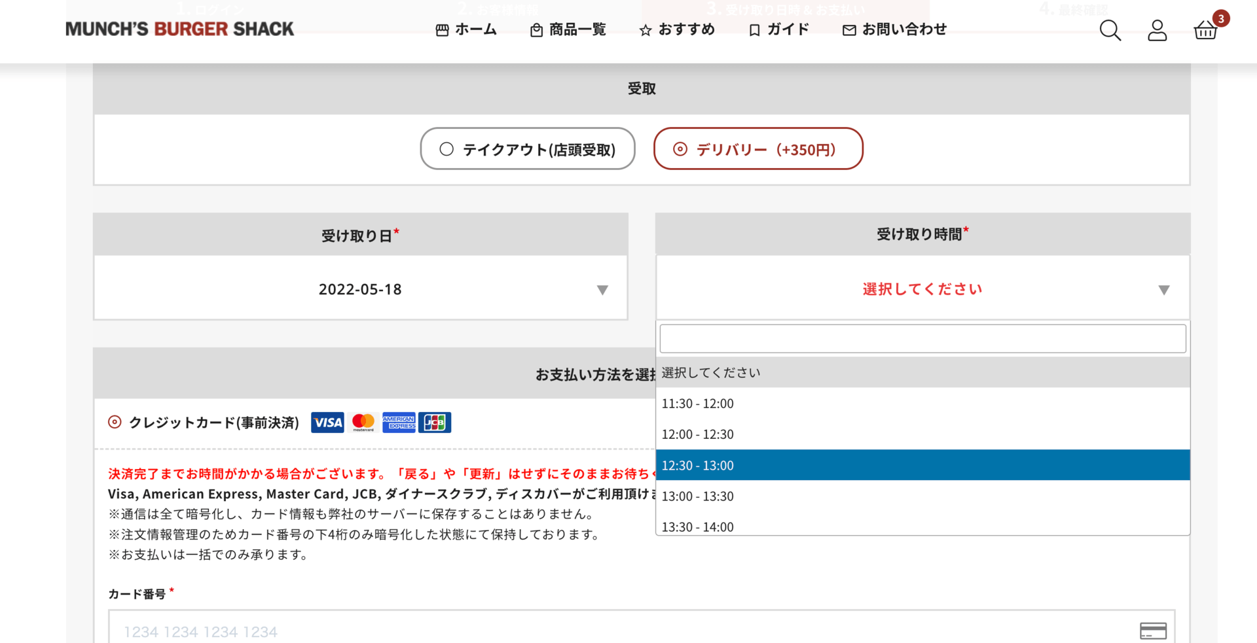The width and height of the screenshot is (1257, 643).
Task: Click the ※お支払いは一括でのみ承ります note
Action: [208, 555]
